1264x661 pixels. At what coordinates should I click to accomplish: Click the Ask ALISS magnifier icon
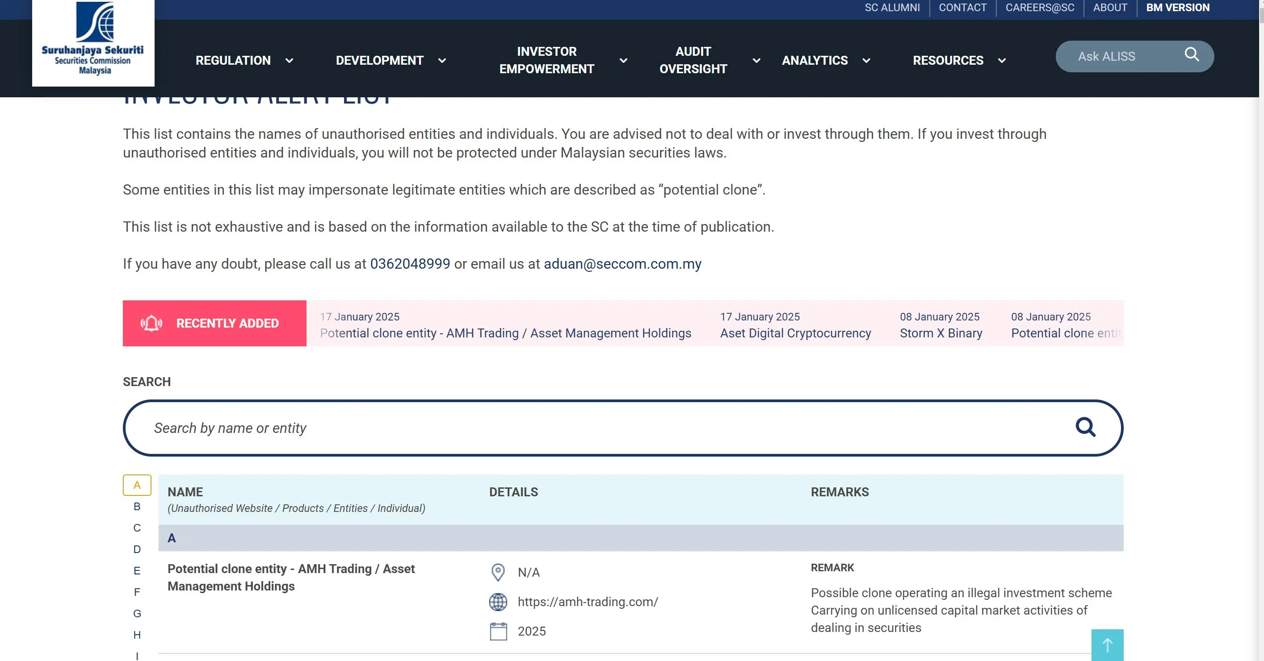pyautogui.click(x=1192, y=54)
